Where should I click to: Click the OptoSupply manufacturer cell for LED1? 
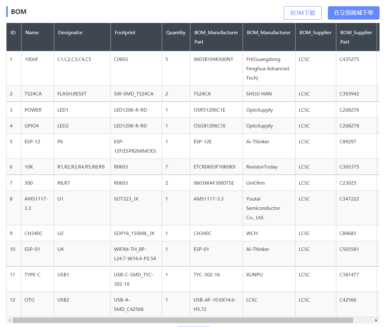(269, 110)
